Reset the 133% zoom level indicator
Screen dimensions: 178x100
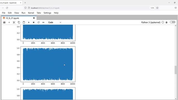coord(152,8)
